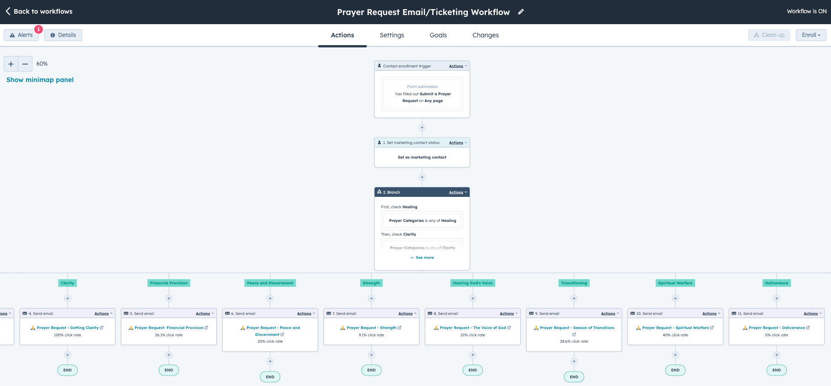This screenshot has width=831, height=386.
Task: Open the Alerts button
Action: coord(21,35)
